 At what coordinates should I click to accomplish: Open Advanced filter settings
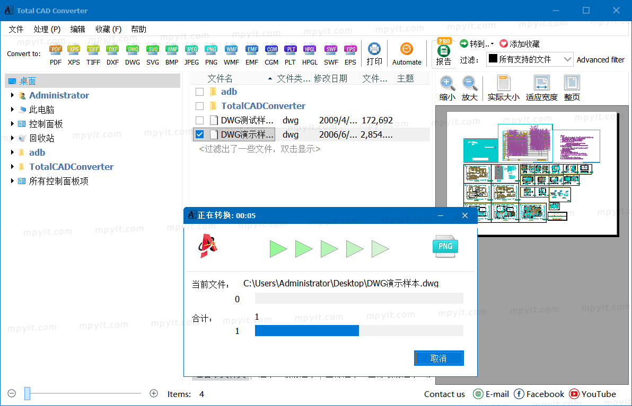click(x=601, y=60)
